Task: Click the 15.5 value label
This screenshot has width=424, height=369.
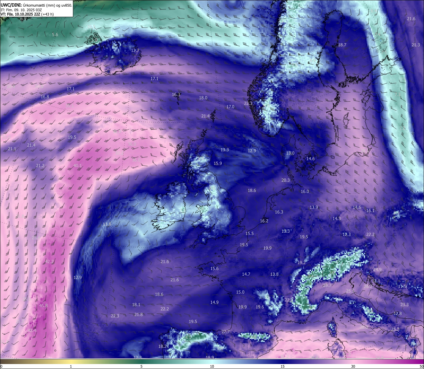Action: [249, 234]
